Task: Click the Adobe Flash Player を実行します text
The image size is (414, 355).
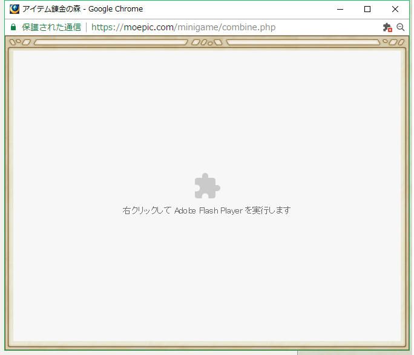Action: click(x=232, y=210)
